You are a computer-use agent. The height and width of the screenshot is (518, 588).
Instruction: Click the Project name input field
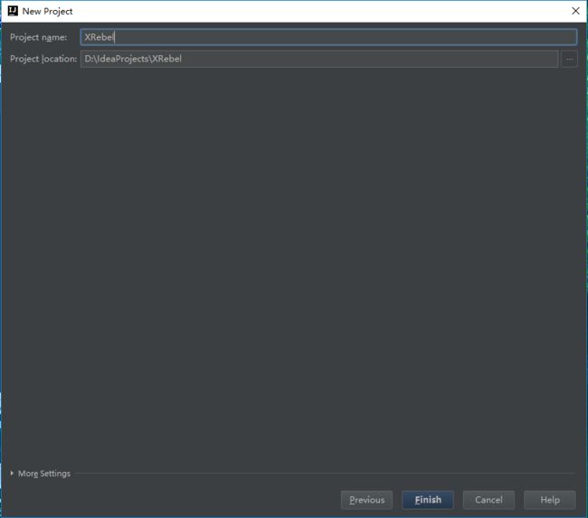tap(328, 37)
